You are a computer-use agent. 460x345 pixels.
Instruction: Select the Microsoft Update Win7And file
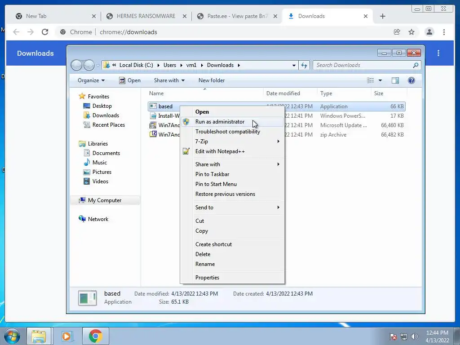[164, 125]
